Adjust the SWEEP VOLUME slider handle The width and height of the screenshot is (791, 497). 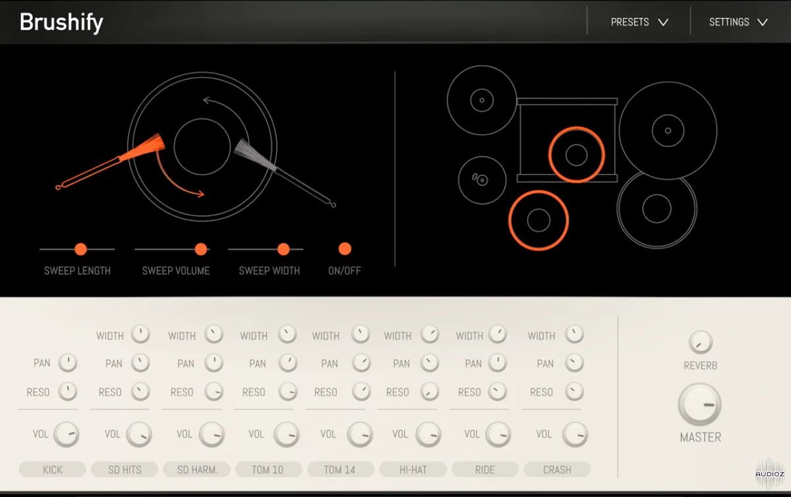[201, 249]
